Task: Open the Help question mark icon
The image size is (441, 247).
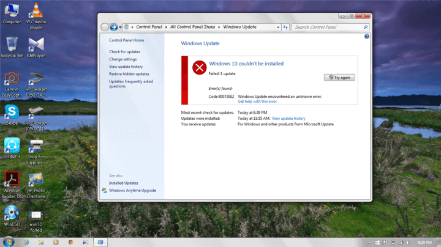Action: pos(366,37)
